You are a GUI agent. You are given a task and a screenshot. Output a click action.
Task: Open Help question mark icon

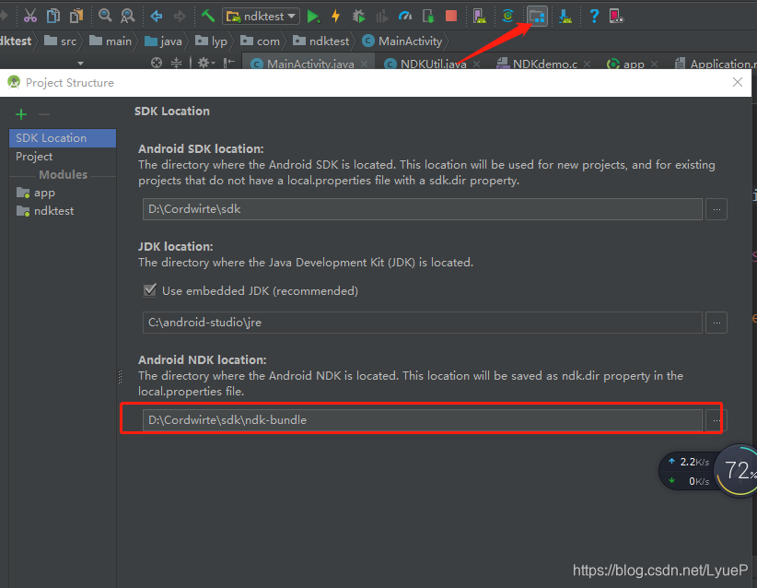click(x=594, y=16)
